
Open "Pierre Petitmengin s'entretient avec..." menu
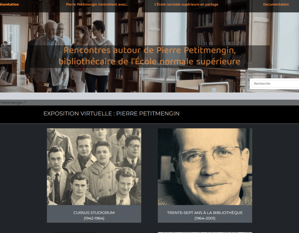coord(97,4)
